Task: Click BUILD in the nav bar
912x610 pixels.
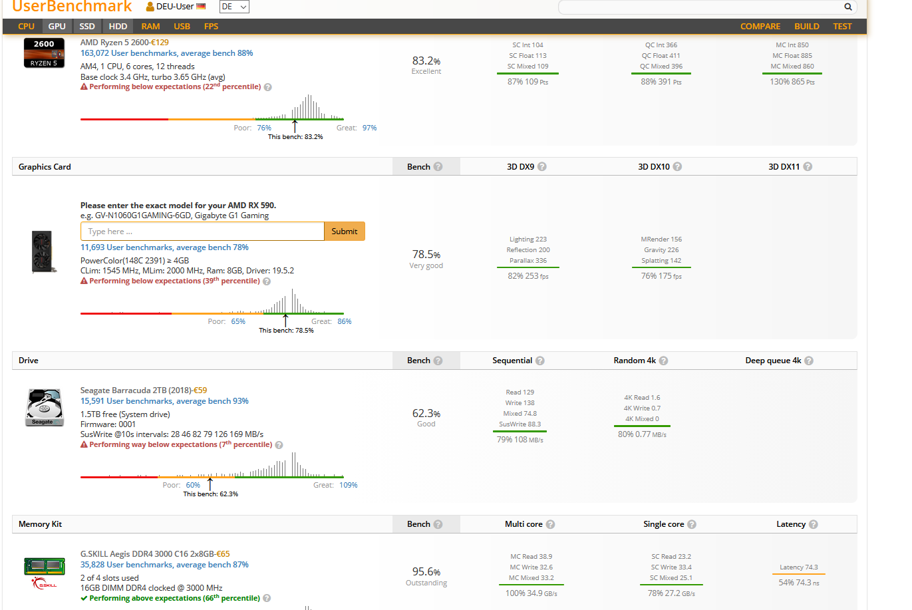Action: [806, 27]
